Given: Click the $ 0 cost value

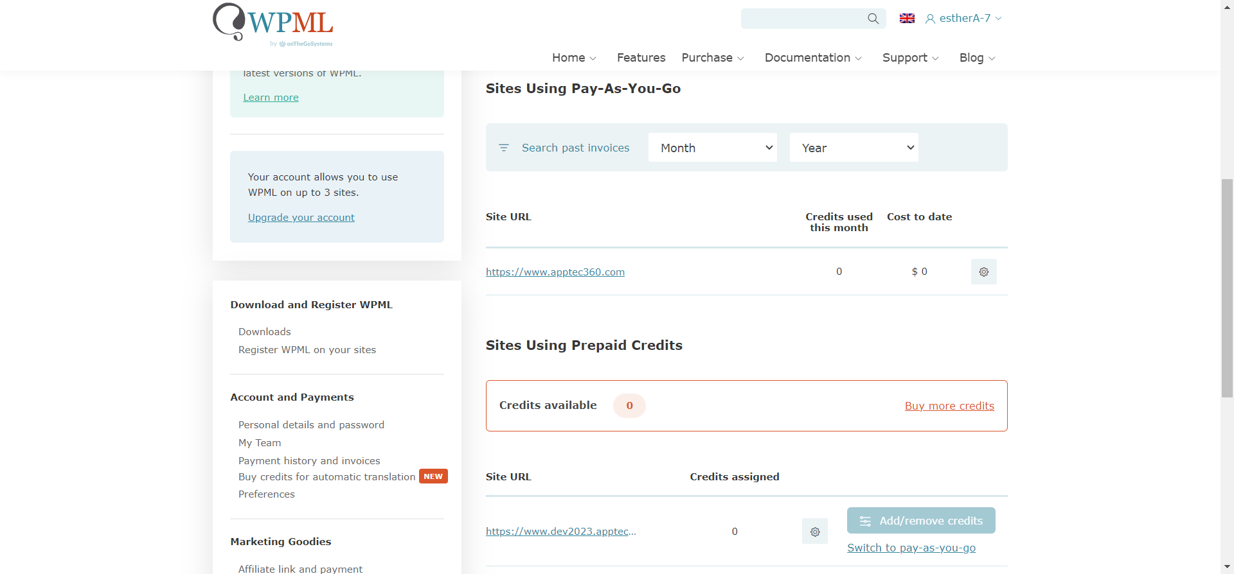Looking at the screenshot, I should (x=919, y=272).
